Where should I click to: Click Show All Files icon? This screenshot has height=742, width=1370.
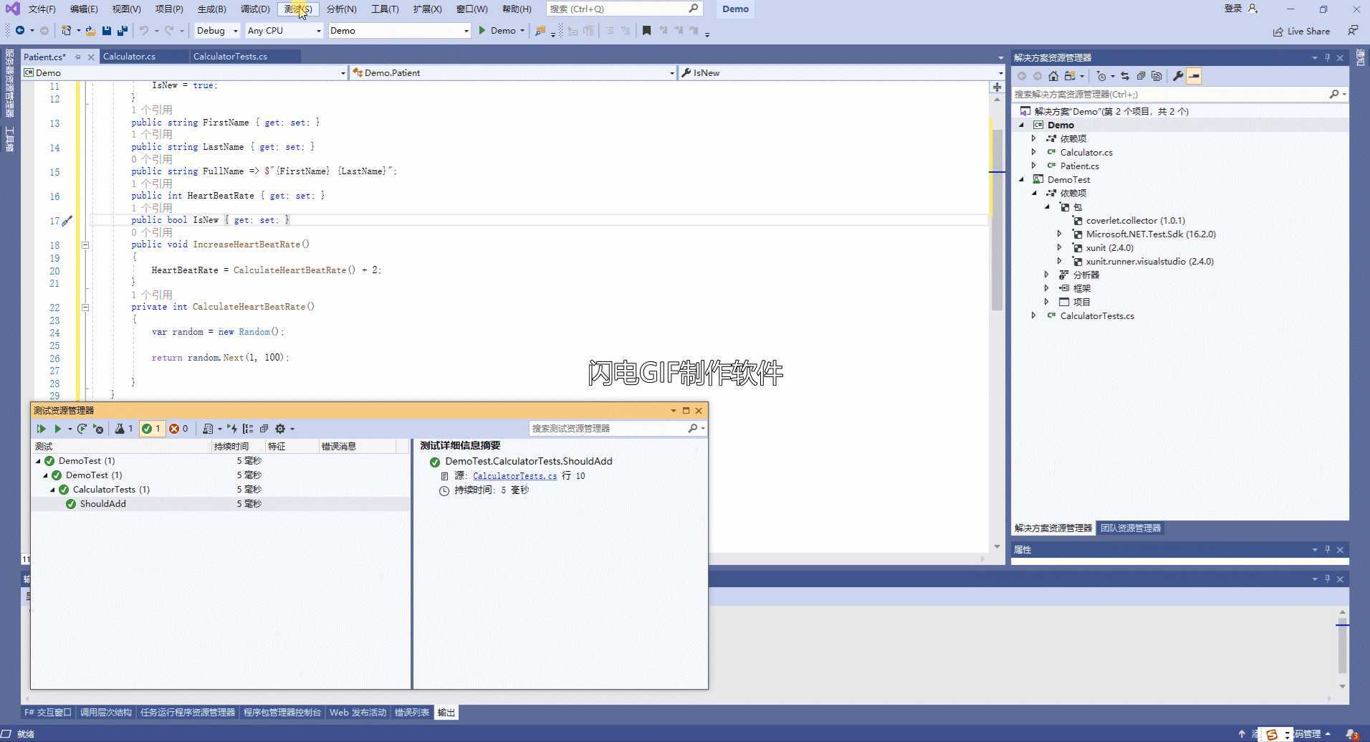[1156, 76]
